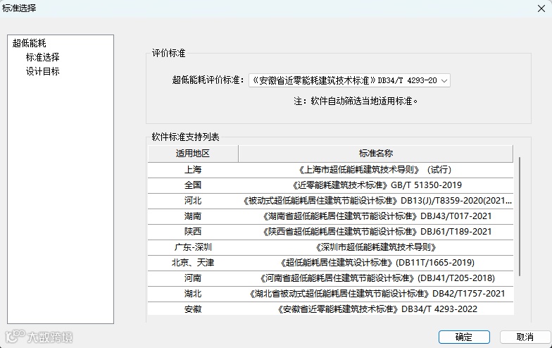
Task: Close the 标准选择 dialog window
Action: (541, 8)
